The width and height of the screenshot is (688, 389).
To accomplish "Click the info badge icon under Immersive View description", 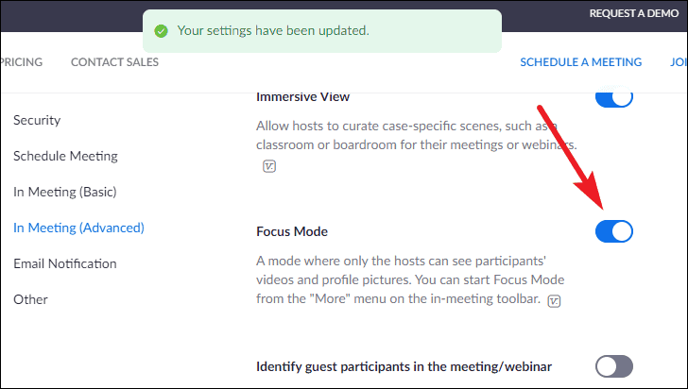I will [x=269, y=166].
